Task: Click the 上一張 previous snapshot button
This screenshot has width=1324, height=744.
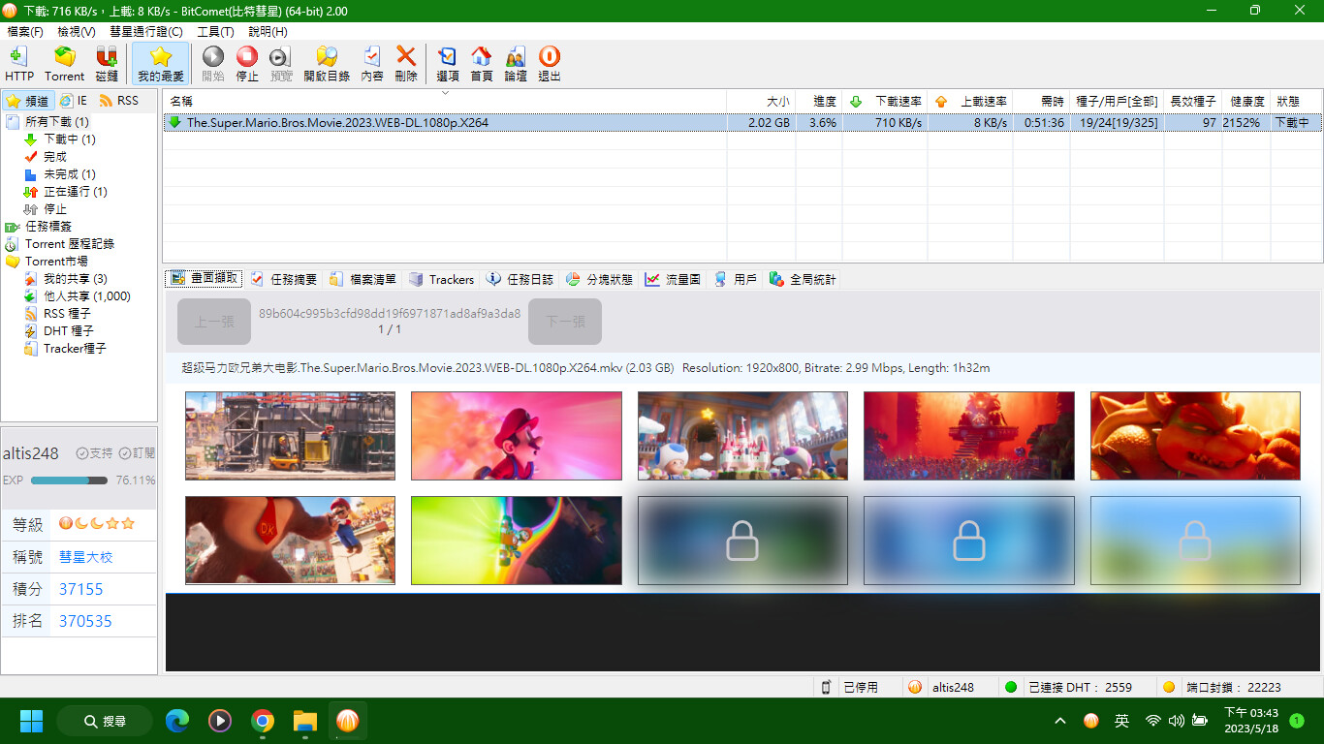Action: (x=214, y=322)
